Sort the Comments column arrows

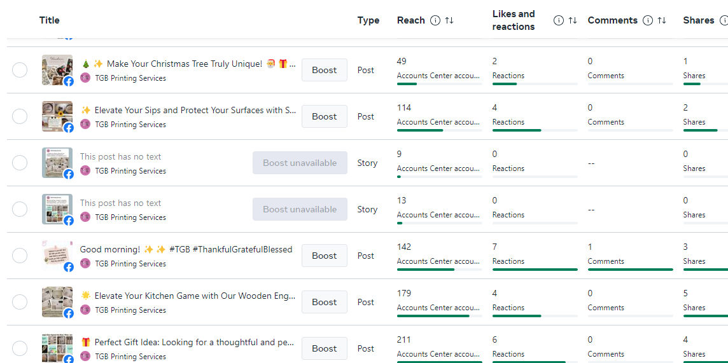[662, 20]
